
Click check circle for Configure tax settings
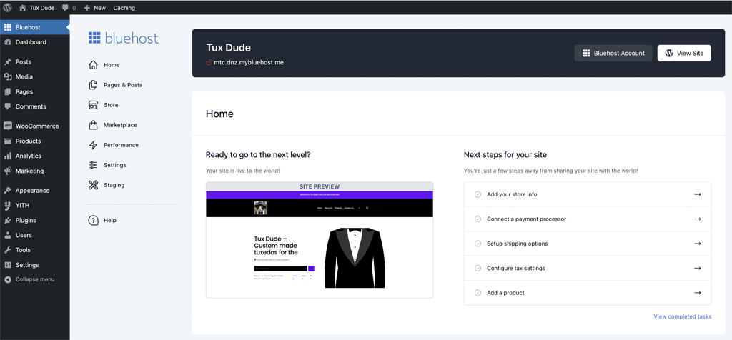pos(478,268)
